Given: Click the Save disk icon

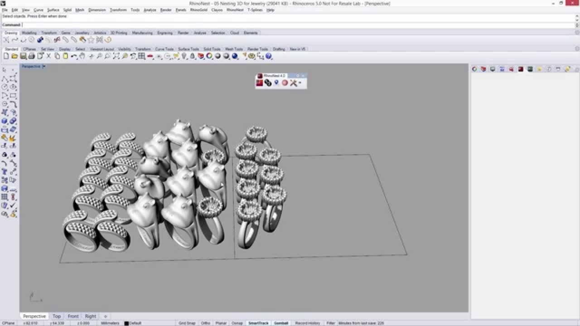Looking at the screenshot, I should pyautogui.click(x=23, y=56).
